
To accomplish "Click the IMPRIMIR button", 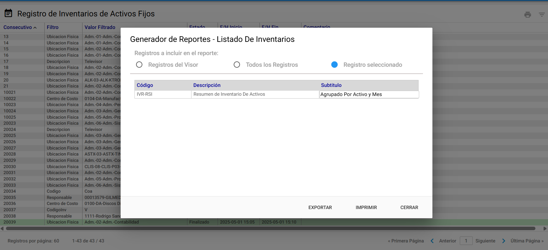I will point(366,207).
